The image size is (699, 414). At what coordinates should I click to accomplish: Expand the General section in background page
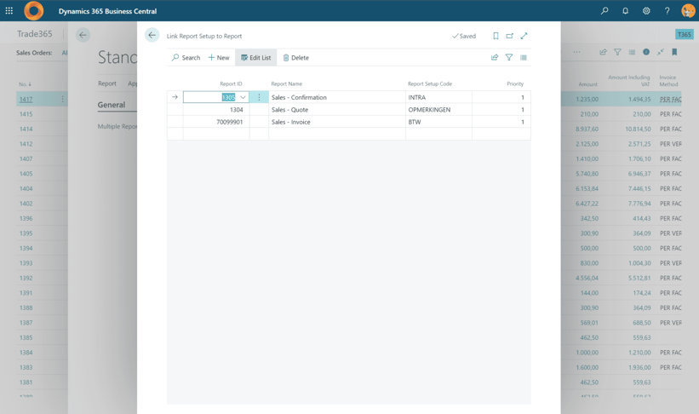pos(112,105)
